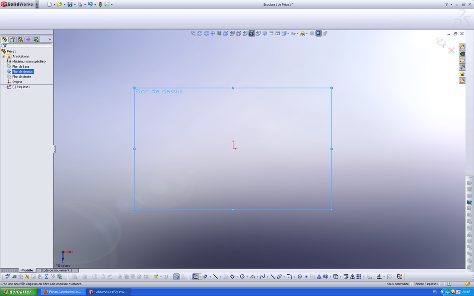Open the Line tool dropdown arrow

point(220,277)
